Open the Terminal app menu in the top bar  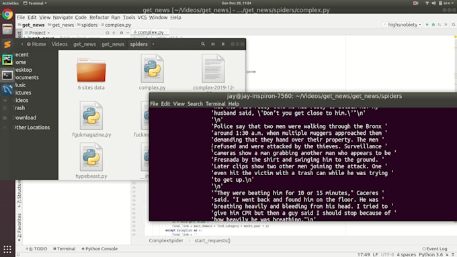pyautogui.click(x=35, y=3)
